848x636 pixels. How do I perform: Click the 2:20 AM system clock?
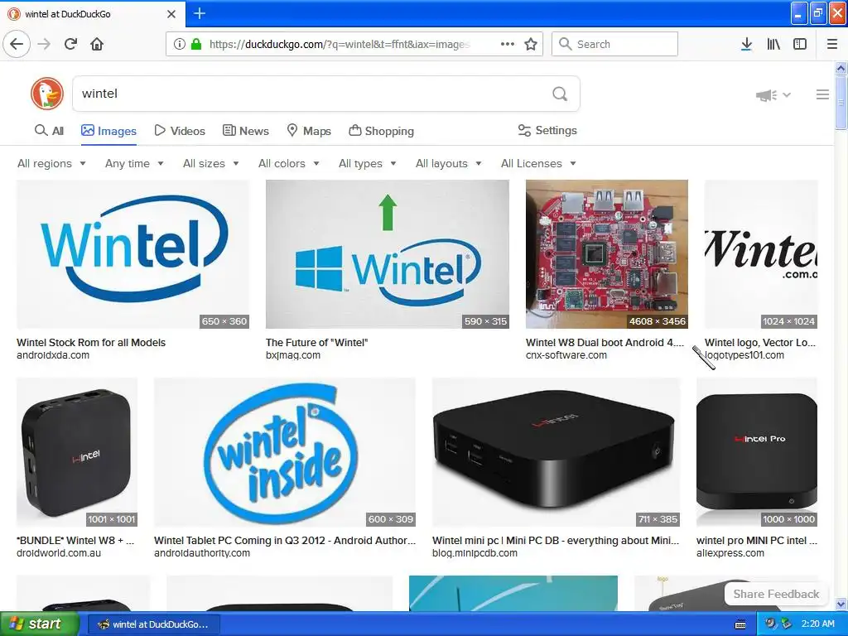[817, 624]
